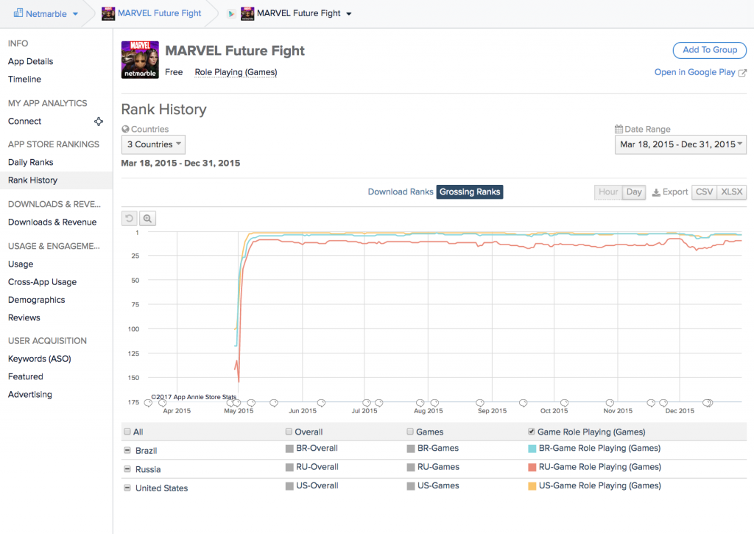Toggle the All categories checkbox
754x534 pixels.
pos(127,432)
